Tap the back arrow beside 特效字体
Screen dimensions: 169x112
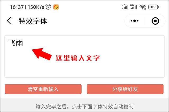click(9, 21)
